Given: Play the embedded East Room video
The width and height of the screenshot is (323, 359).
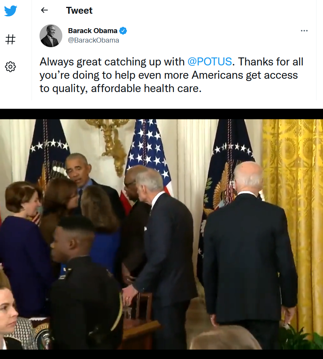Looking at the screenshot, I should [161, 234].
